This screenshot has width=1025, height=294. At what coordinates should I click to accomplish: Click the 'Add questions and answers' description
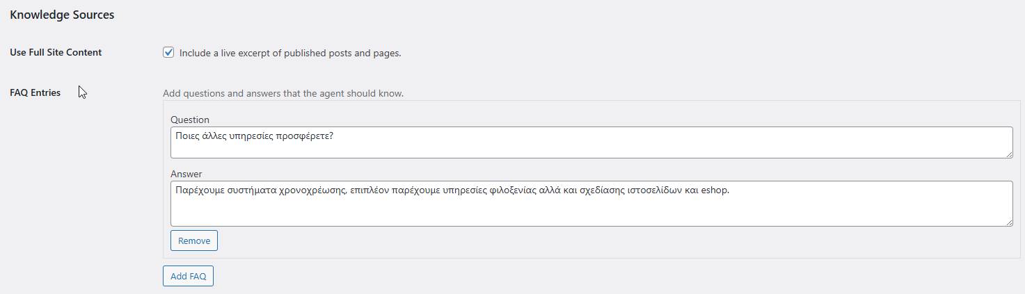[x=283, y=93]
